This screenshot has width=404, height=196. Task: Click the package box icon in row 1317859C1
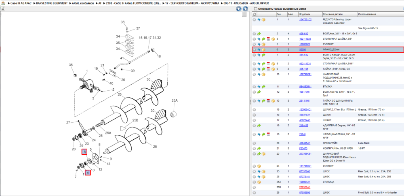(x=259, y=166)
